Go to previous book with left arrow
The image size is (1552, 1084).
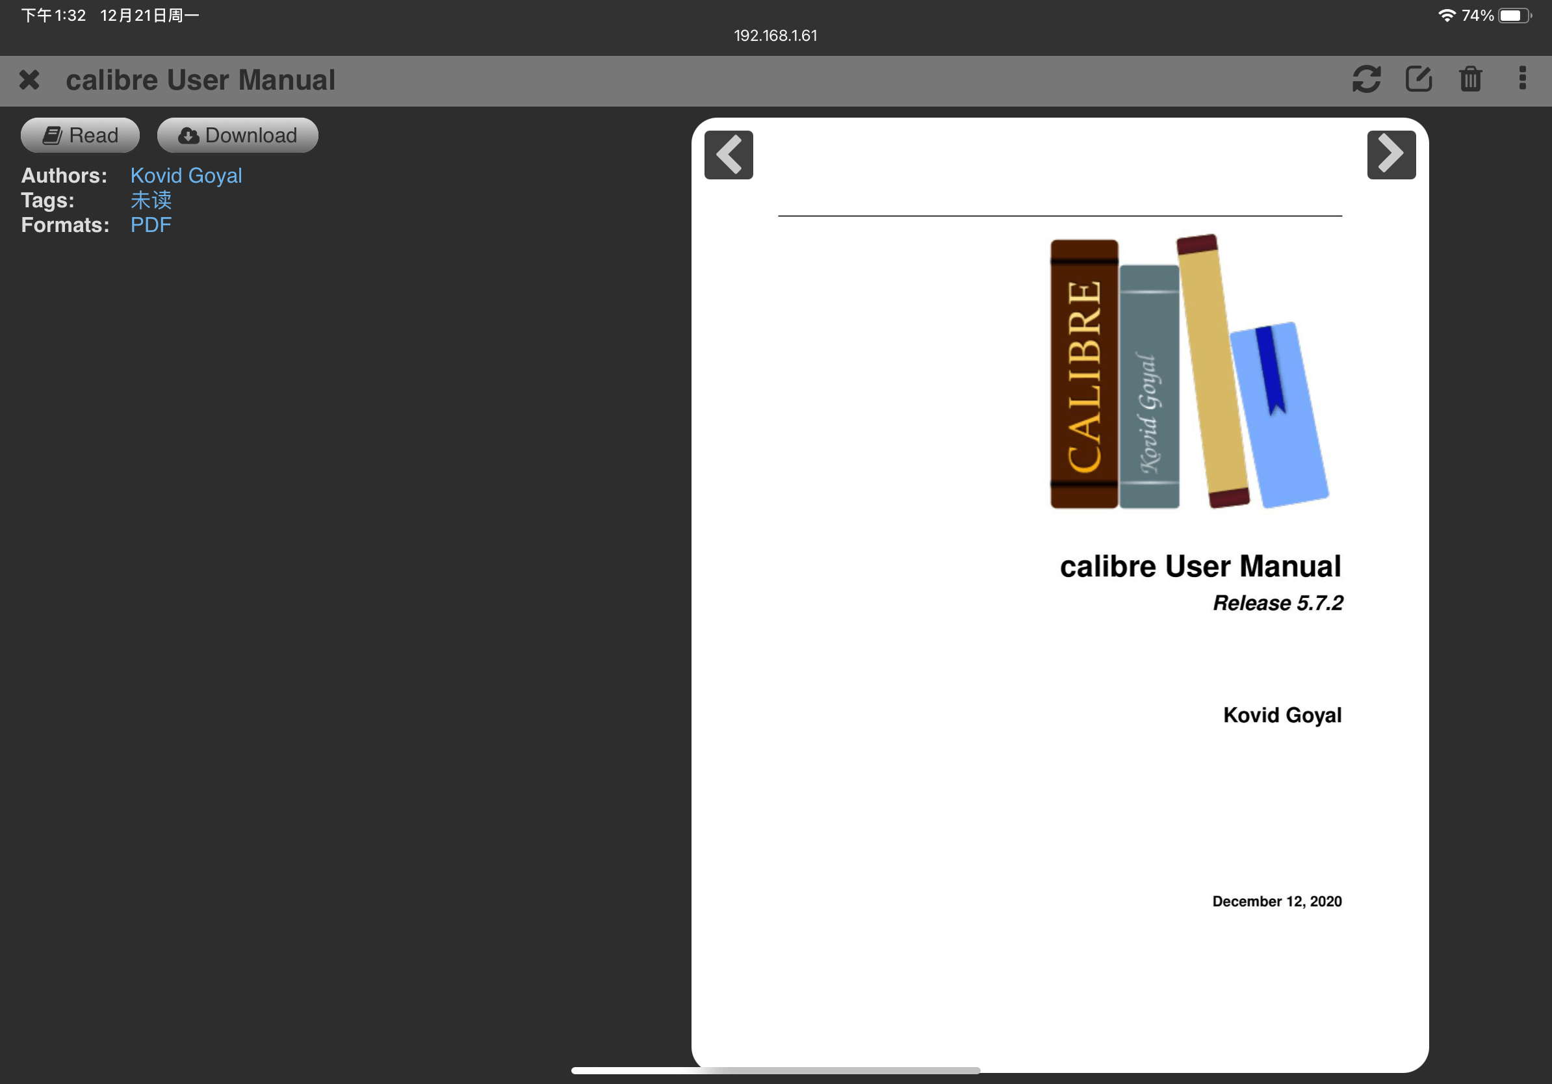(729, 155)
